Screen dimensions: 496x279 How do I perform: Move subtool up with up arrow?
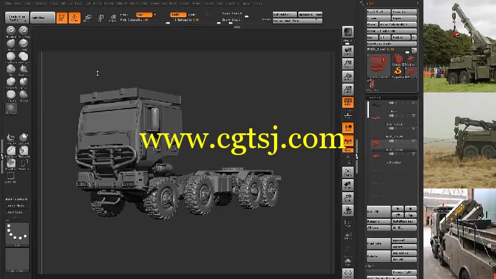pyautogui.click(x=397, y=208)
